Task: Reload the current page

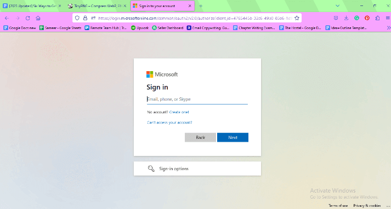Action: [x=27, y=18]
